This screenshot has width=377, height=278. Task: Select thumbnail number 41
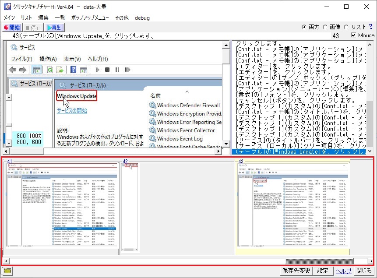point(62,208)
